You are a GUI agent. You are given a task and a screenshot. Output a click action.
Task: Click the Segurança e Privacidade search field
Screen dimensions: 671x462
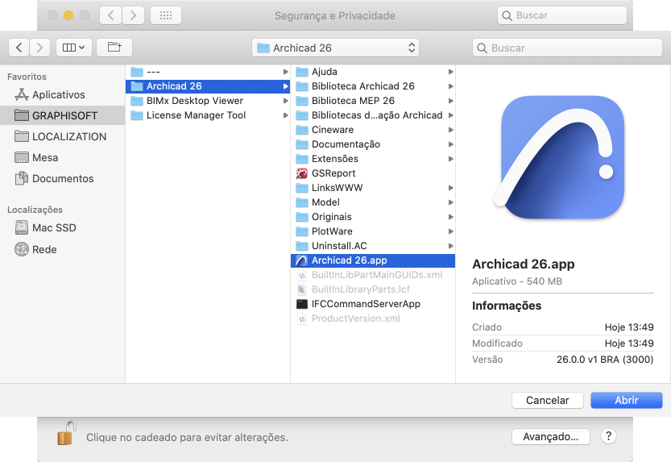click(562, 15)
